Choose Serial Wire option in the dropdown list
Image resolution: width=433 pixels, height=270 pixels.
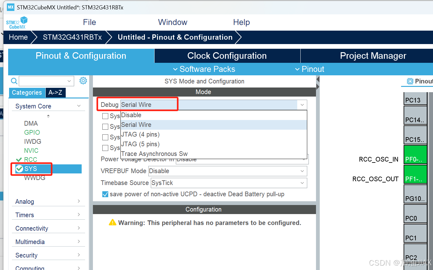click(214, 125)
